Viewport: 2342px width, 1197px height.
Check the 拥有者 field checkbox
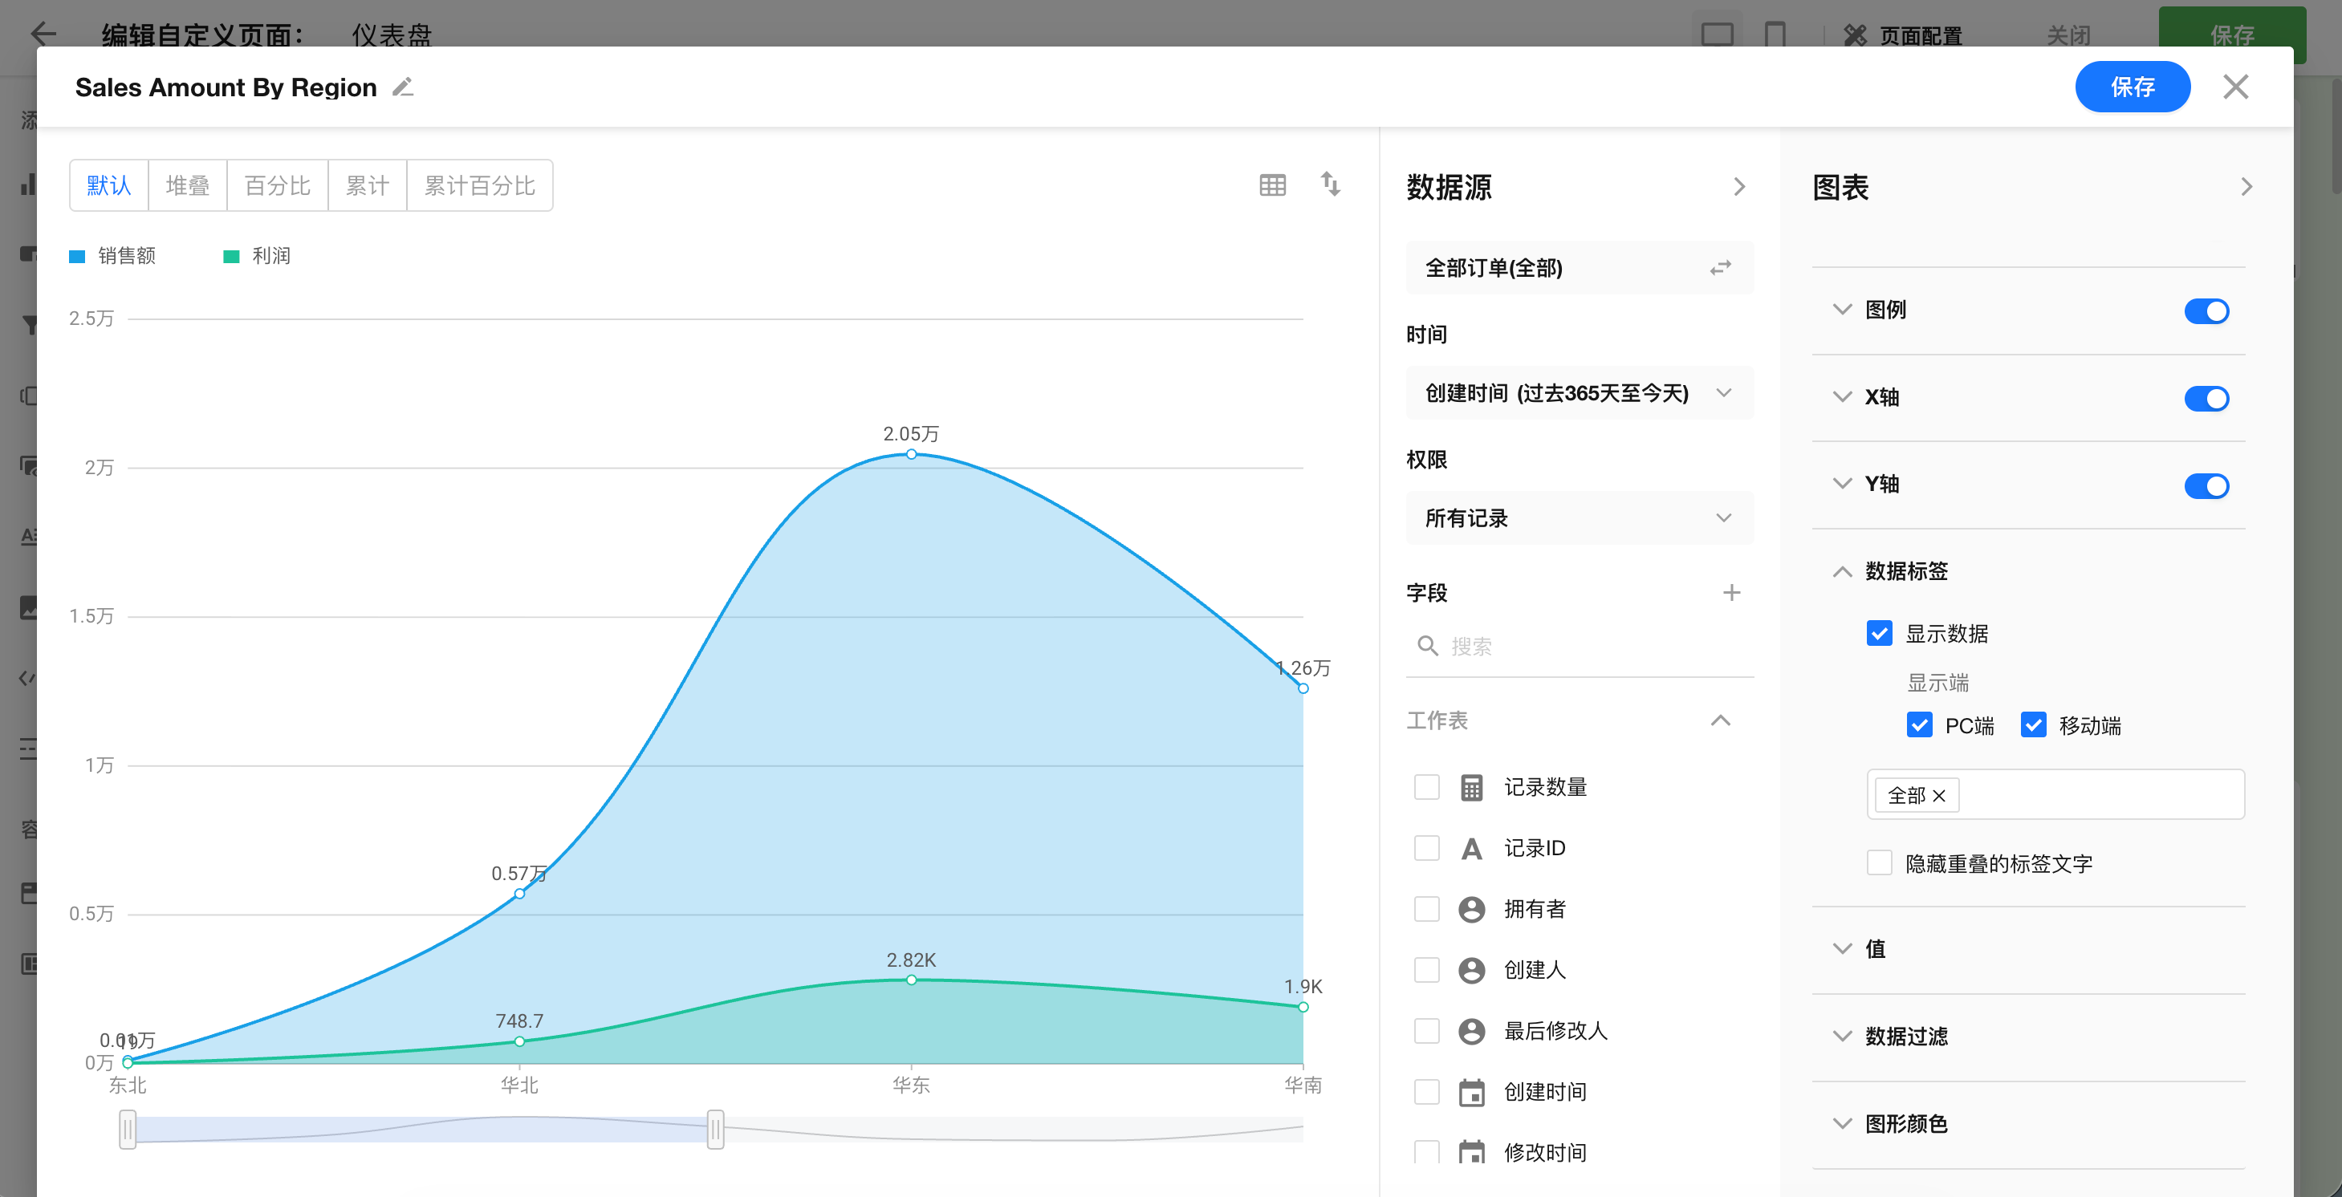pos(1426,909)
